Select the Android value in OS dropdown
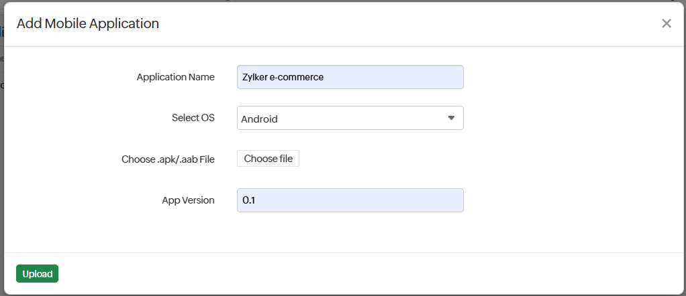The width and height of the screenshot is (686, 296). tap(259, 119)
